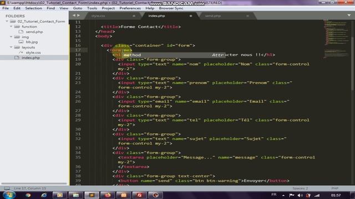Change the Spaces: 2 indentation setting
Screen dimensions: 355x199
[x=300, y=188]
